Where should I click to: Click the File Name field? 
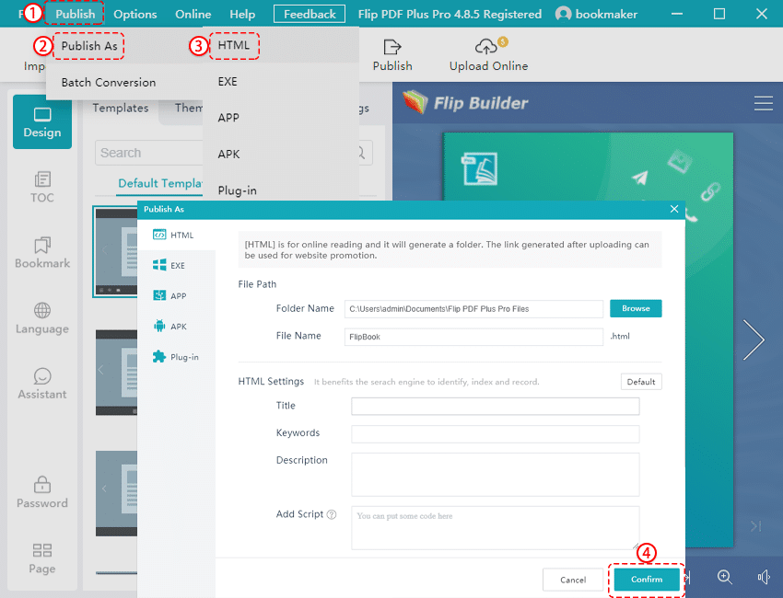(473, 337)
